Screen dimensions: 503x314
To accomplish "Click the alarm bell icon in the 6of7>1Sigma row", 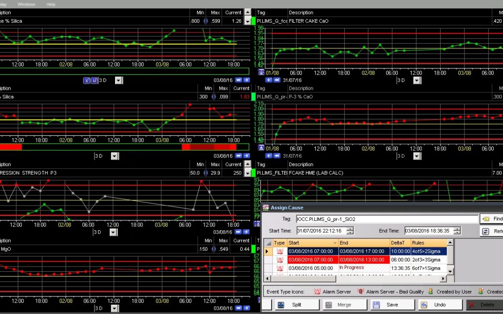I will (x=280, y=268).
